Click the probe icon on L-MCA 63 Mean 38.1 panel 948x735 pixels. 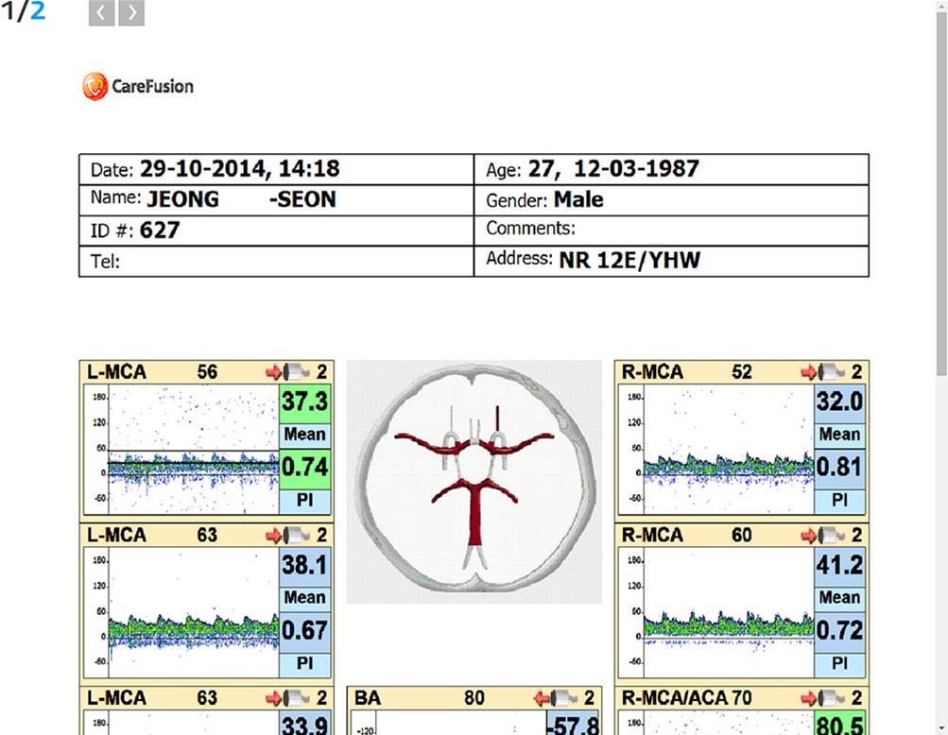[x=288, y=535]
